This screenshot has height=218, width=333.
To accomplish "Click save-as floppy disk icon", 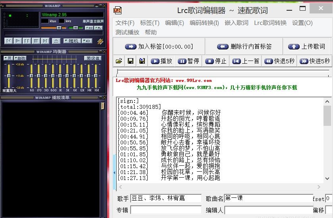I will tap(142, 61).
